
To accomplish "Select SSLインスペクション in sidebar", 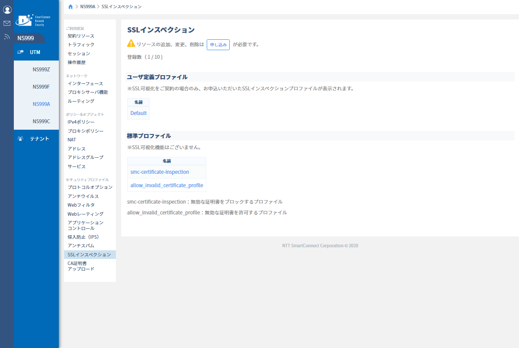I will [90, 255].
